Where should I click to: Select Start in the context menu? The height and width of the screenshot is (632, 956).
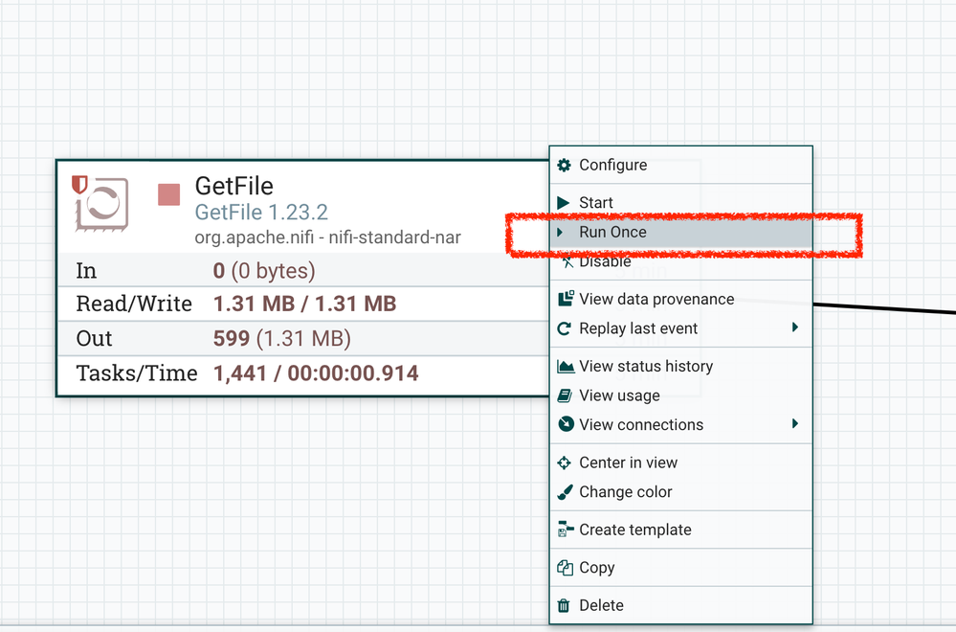tap(681, 203)
